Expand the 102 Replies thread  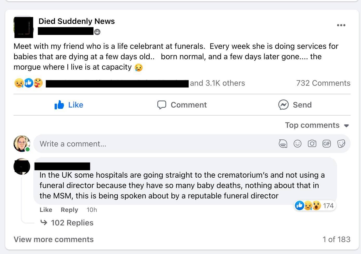coord(72,223)
